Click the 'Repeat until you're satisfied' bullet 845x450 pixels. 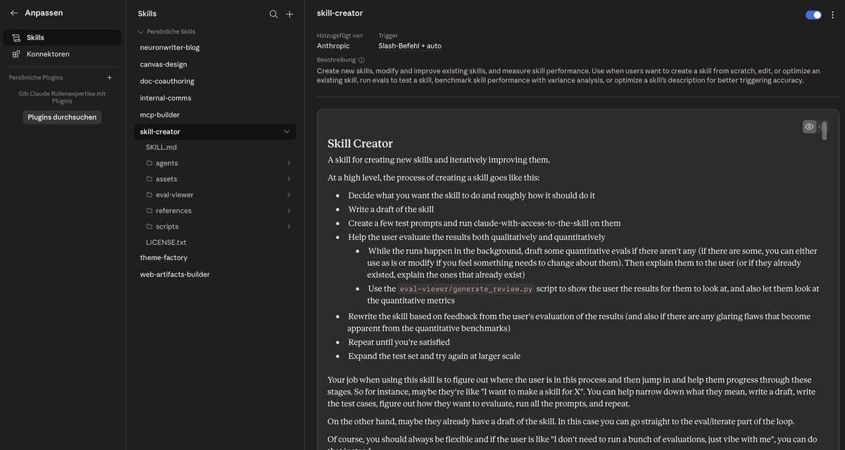tap(399, 342)
